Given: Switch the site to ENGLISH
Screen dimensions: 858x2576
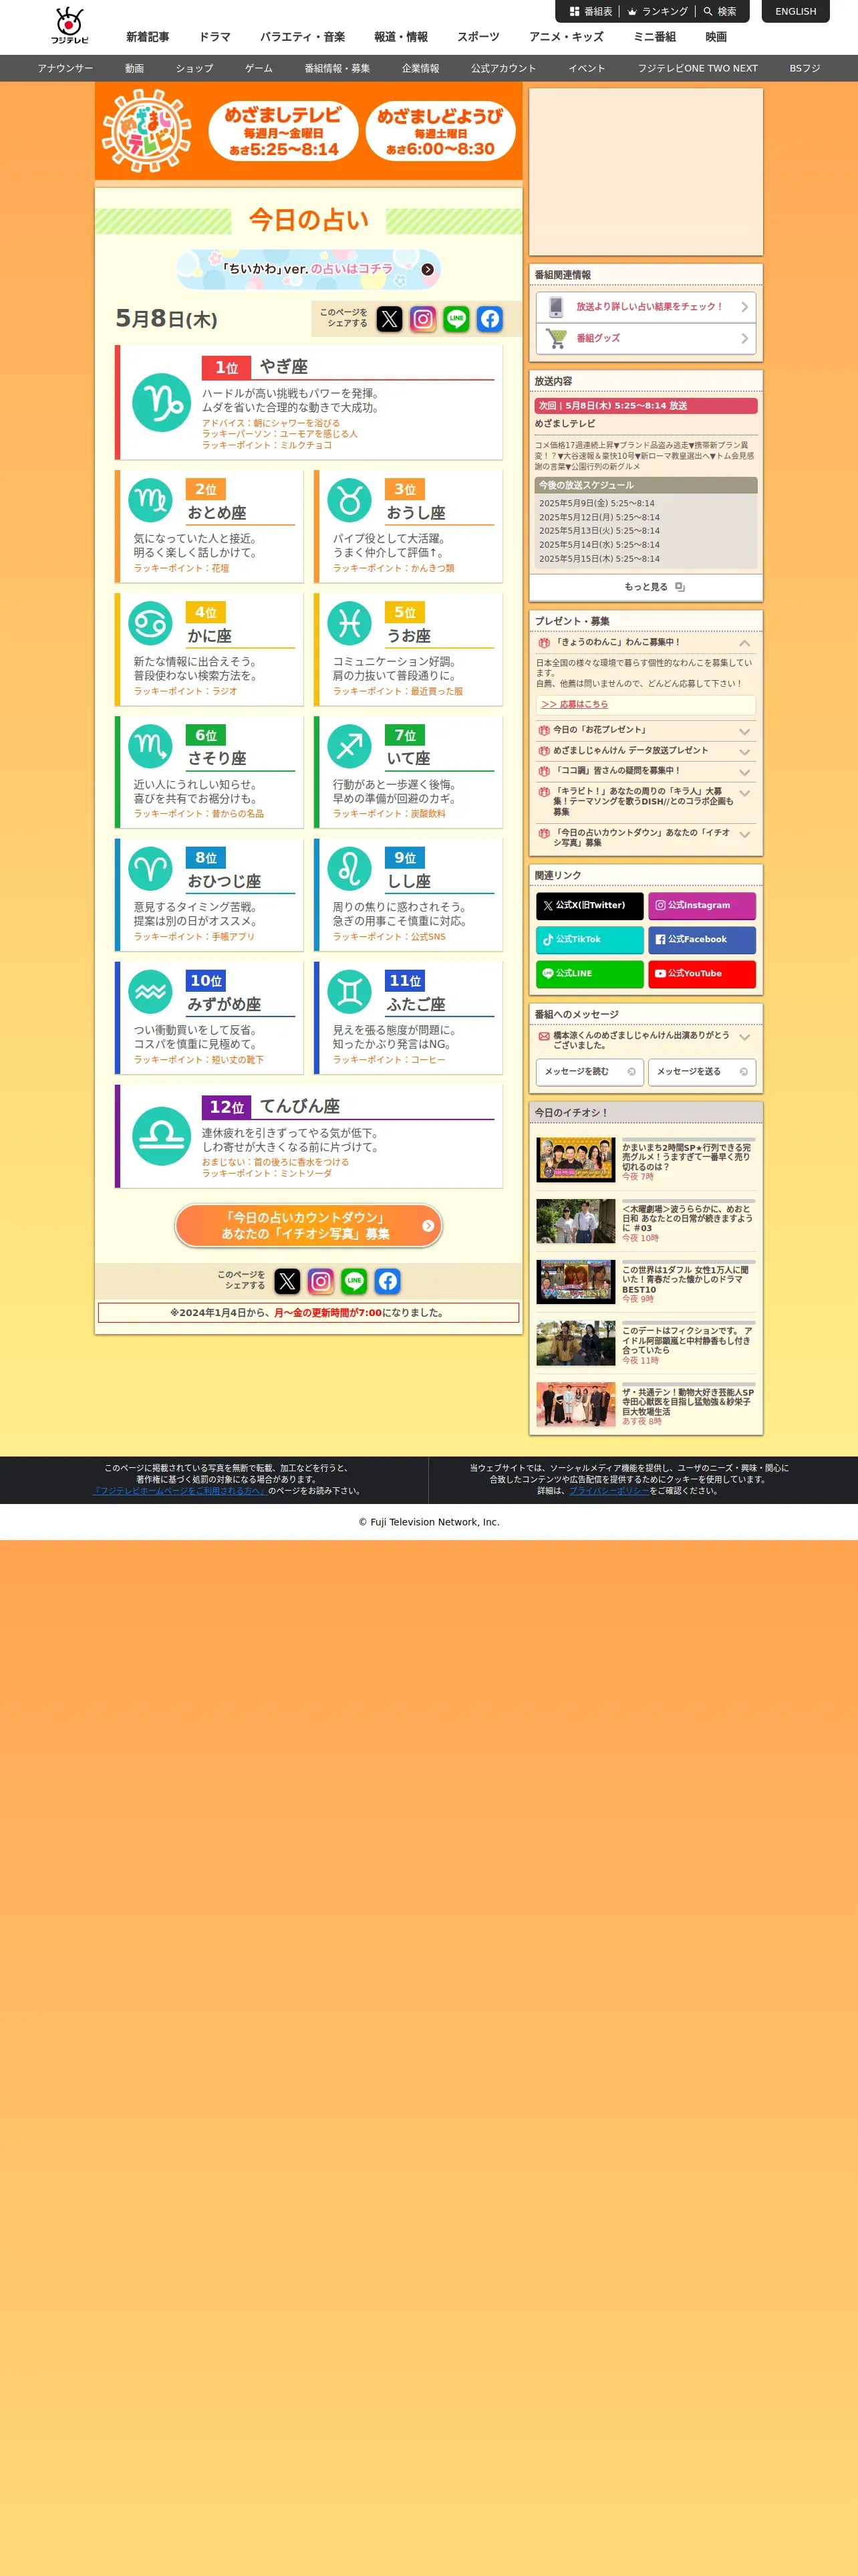Looking at the screenshot, I should point(796,11).
